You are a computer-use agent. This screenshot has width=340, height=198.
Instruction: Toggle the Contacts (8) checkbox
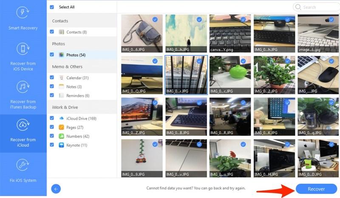(x=52, y=32)
